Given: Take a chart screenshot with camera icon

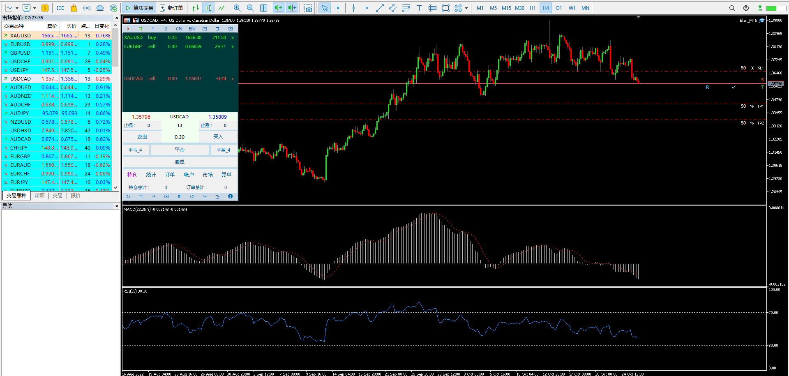Looking at the screenshot, I should [308, 8].
